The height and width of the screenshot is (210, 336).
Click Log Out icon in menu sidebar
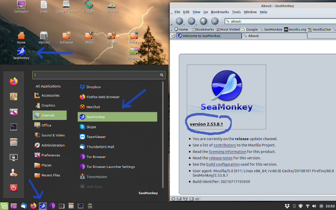13,173
